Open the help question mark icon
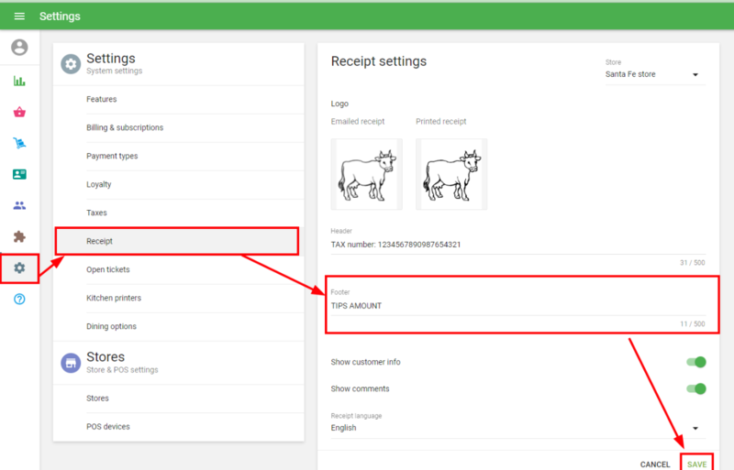Image resolution: width=734 pixels, height=470 pixels. tap(19, 300)
